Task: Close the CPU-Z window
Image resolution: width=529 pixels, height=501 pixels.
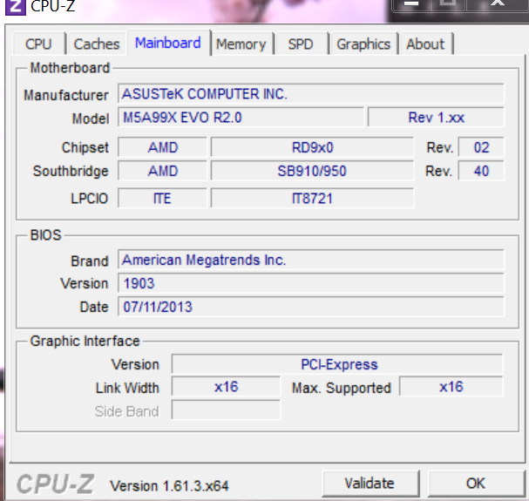Action: 498,4
